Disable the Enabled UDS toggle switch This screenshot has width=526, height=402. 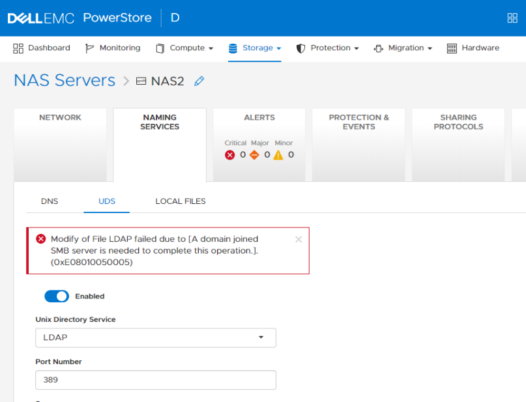point(57,296)
